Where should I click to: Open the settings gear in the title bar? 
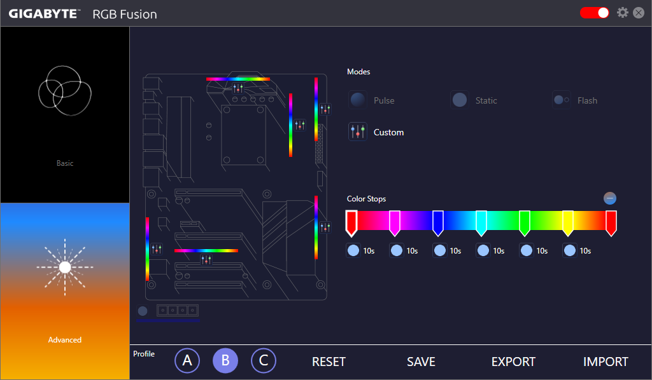pyautogui.click(x=623, y=13)
